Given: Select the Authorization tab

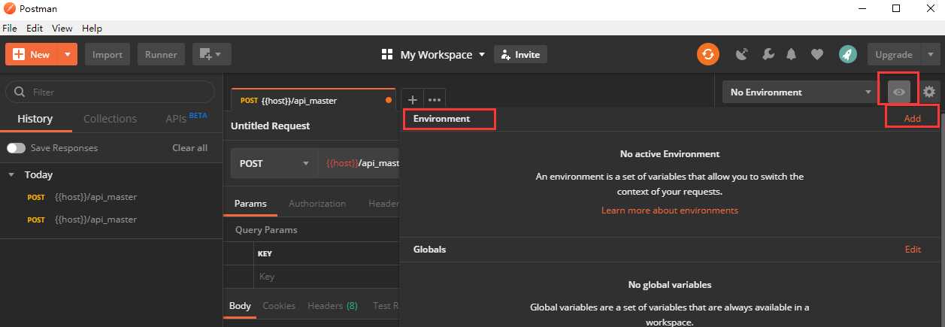Looking at the screenshot, I should click(x=317, y=204).
